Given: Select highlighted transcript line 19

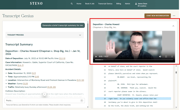Looking at the screenshot, I should point(133,99).
